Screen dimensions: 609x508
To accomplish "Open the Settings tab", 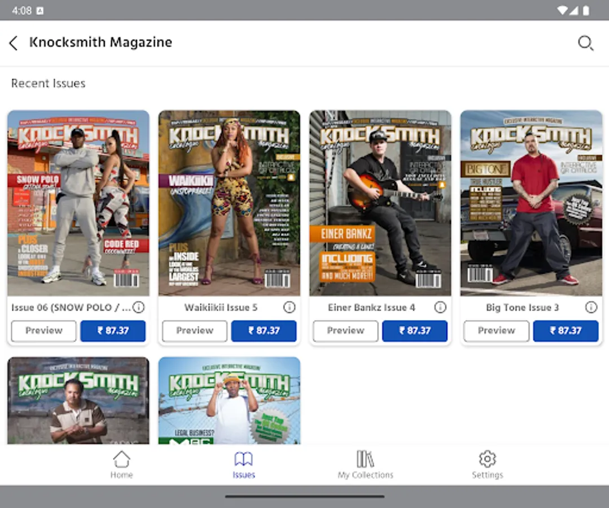I will pos(488,465).
